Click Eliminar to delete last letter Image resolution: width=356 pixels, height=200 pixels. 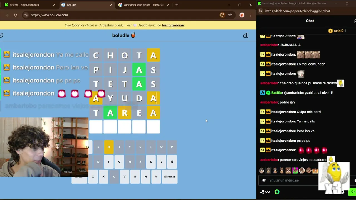click(x=170, y=177)
